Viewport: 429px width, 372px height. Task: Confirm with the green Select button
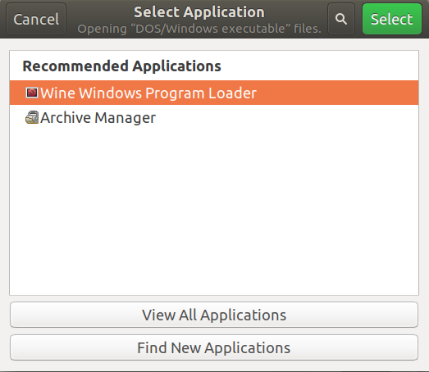tap(392, 19)
